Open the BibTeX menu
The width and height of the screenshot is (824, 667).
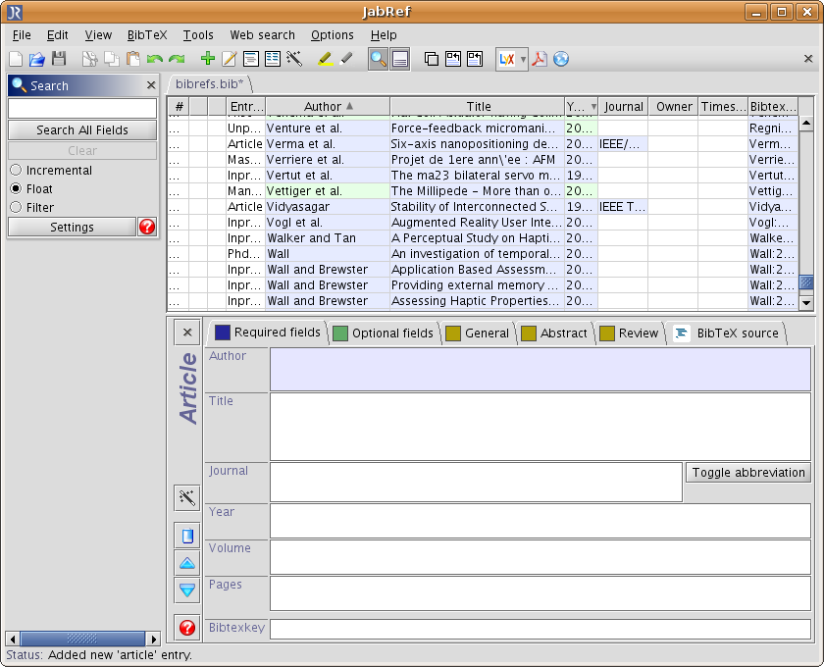(147, 35)
